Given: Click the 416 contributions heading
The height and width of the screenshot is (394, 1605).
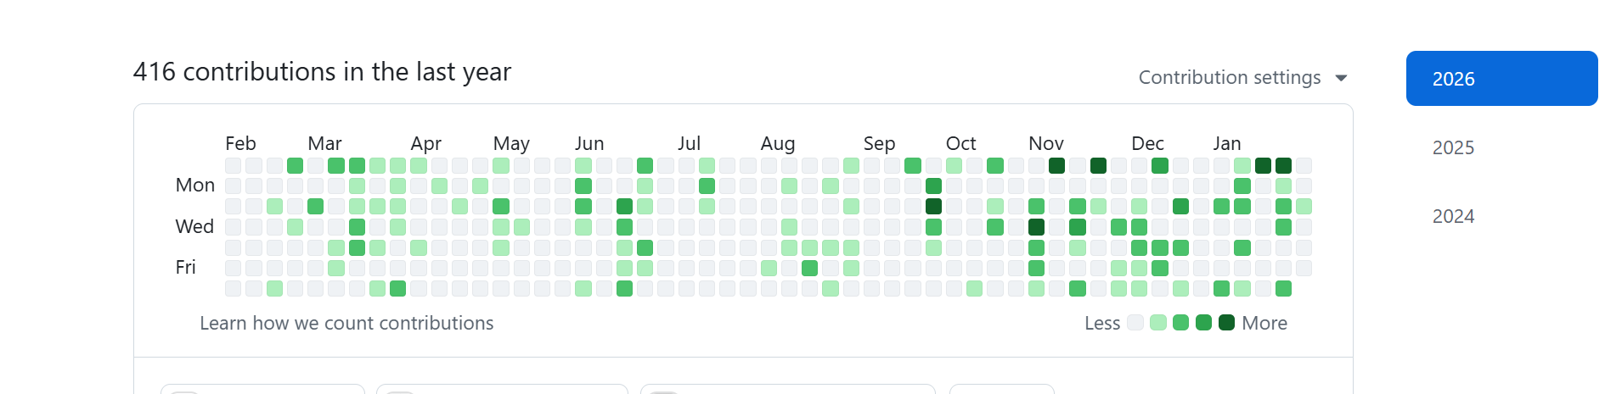Looking at the screenshot, I should [322, 72].
